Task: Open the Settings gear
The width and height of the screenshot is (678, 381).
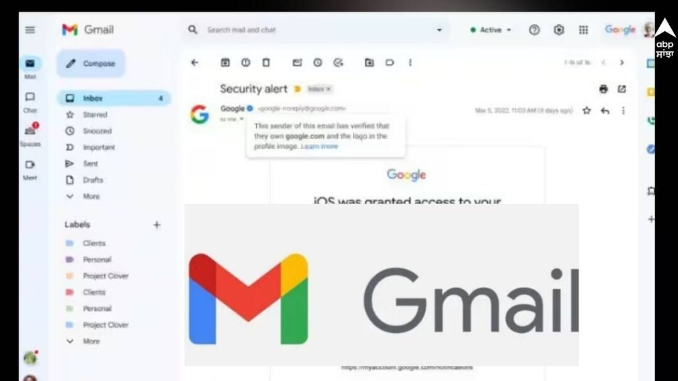Action: 559,30
